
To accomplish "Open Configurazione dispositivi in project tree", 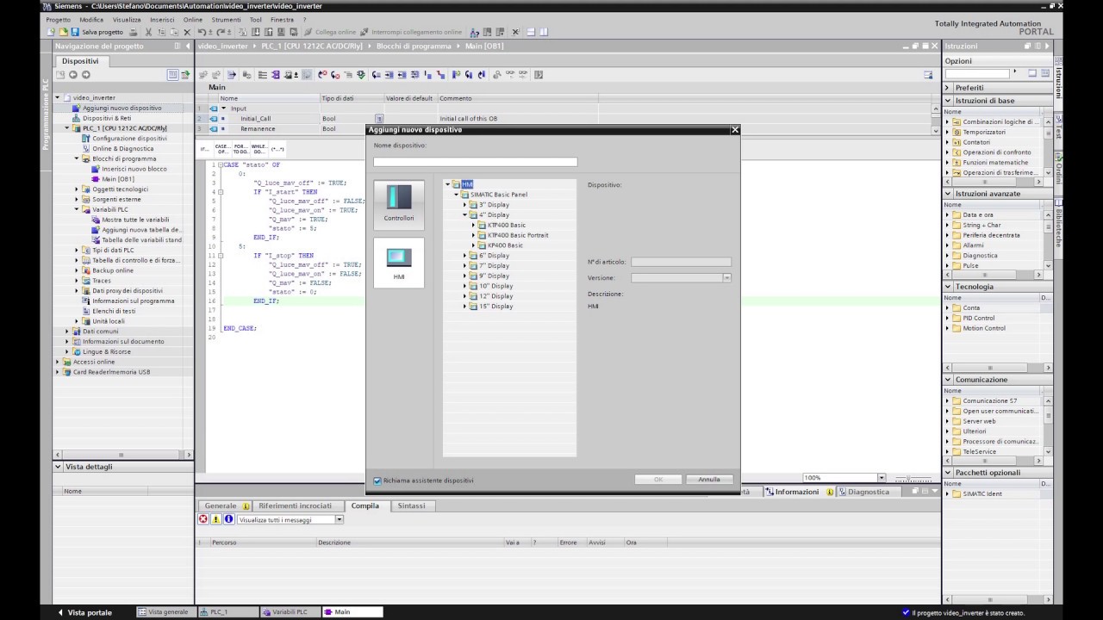I will (129, 138).
